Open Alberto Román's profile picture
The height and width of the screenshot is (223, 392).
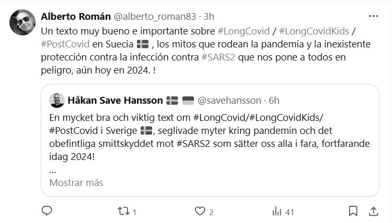(22, 22)
